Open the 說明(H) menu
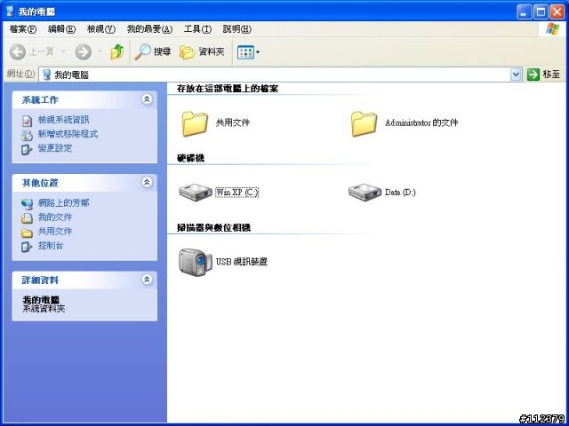 237,29
